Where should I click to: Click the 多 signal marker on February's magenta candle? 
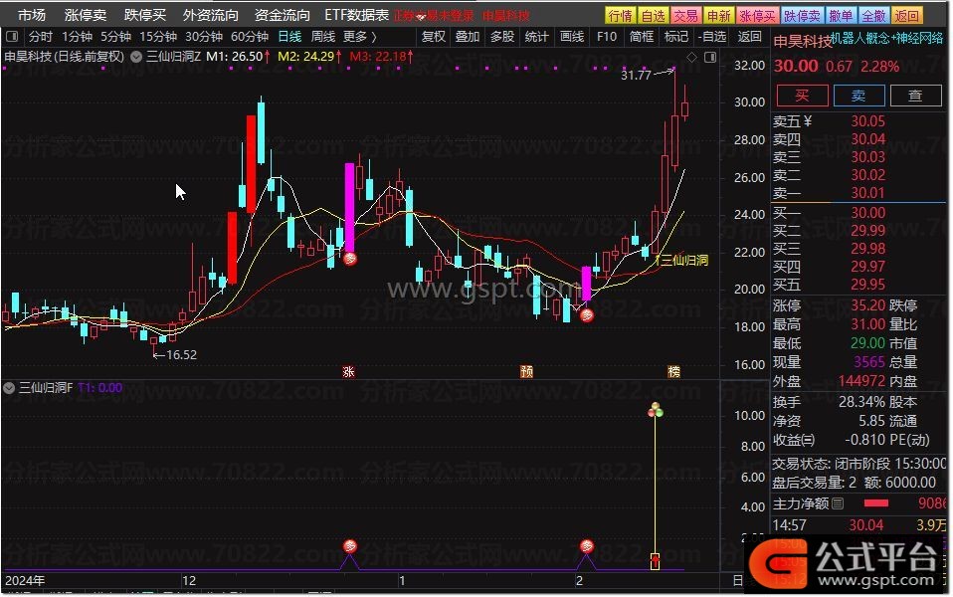587,314
